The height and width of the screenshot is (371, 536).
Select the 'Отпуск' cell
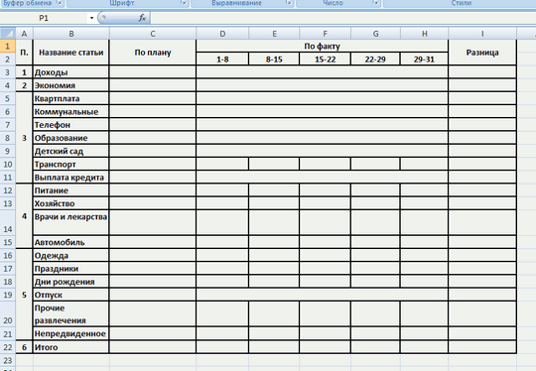pos(71,295)
